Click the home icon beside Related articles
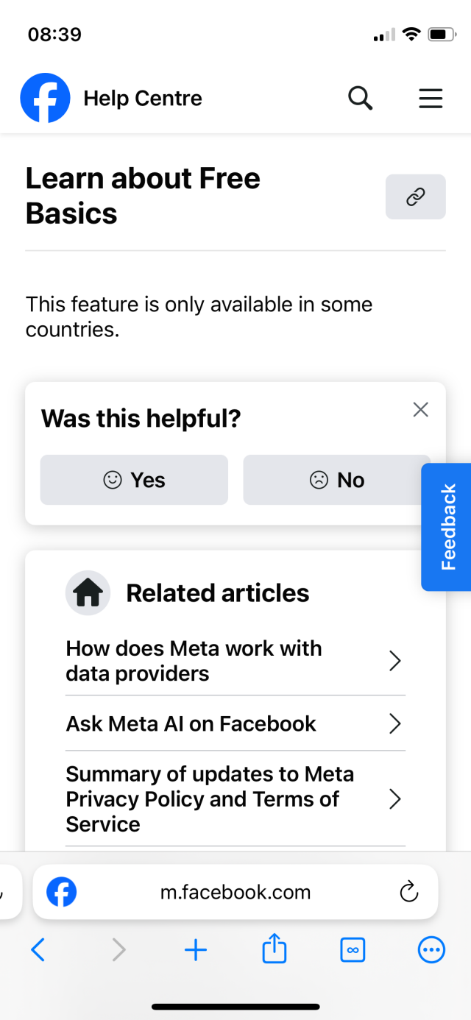This screenshot has height=1020, width=471. [x=88, y=592]
